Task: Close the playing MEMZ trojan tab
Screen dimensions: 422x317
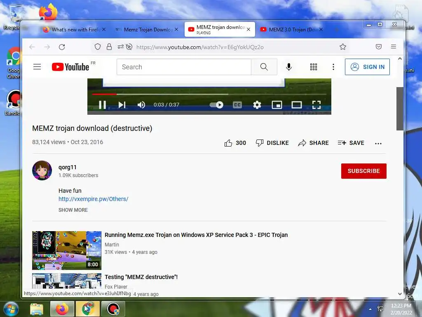Action: pyautogui.click(x=249, y=29)
